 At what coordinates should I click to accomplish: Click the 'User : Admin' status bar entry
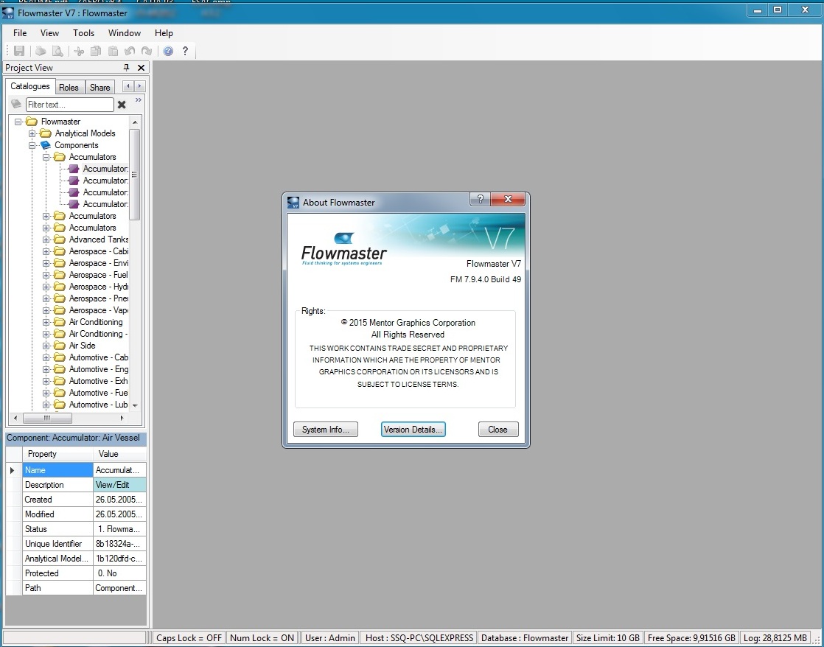click(330, 637)
